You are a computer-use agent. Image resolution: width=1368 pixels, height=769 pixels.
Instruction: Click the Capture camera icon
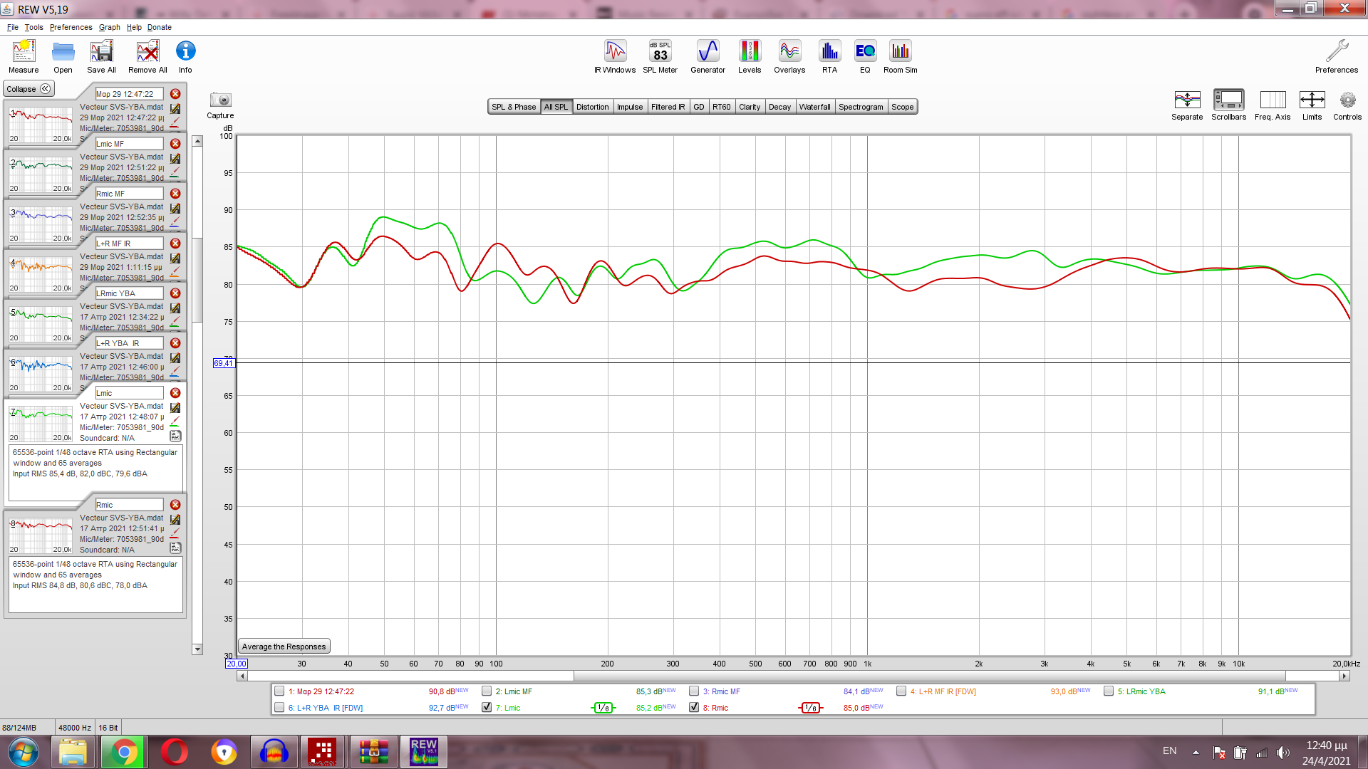click(220, 100)
